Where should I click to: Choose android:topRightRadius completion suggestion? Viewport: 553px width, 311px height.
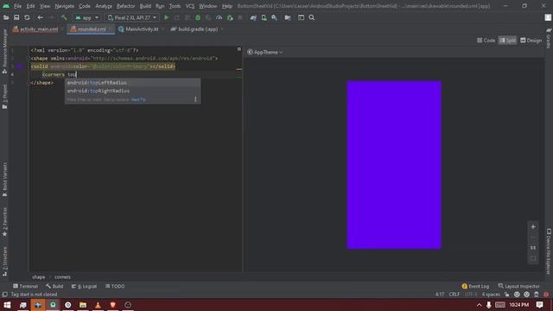point(132,91)
